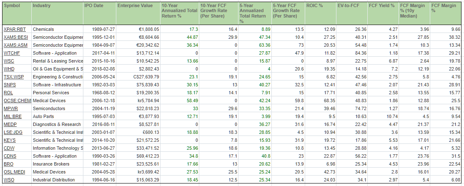Open the ROL symbol link
464x186 pixels.
point(8,93)
